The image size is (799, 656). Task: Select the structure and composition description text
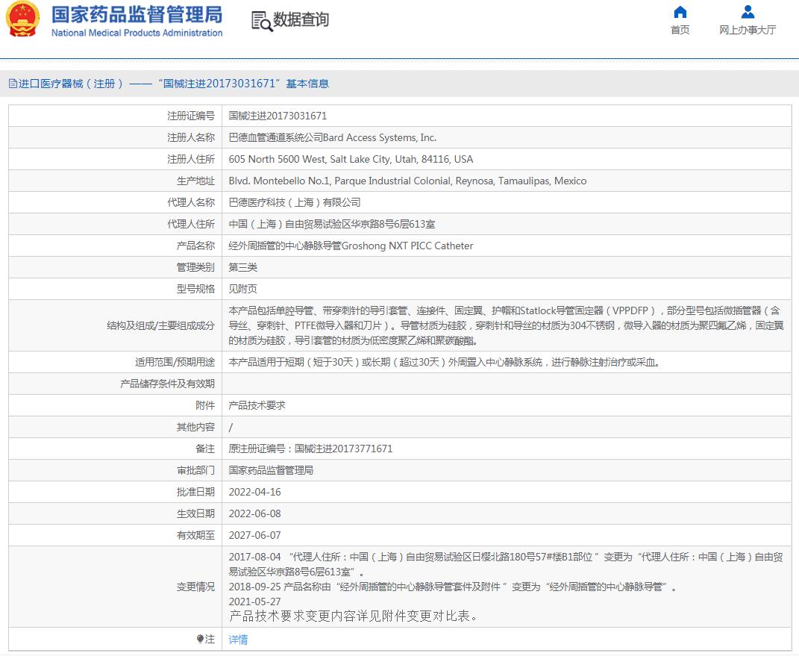(506, 325)
